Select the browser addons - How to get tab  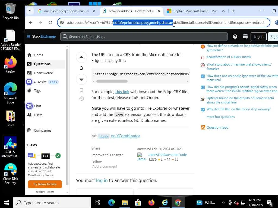point(131,11)
